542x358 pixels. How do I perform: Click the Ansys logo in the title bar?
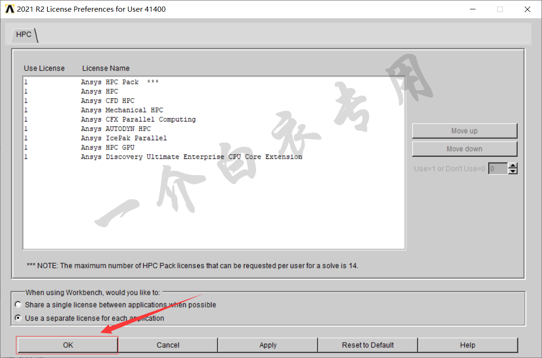tap(10, 9)
